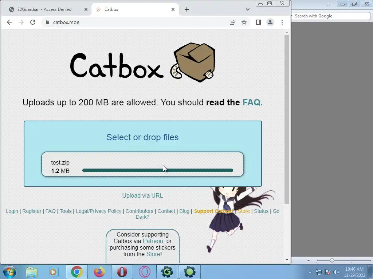Open the Blog link
373x279 pixels.
point(184,211)
